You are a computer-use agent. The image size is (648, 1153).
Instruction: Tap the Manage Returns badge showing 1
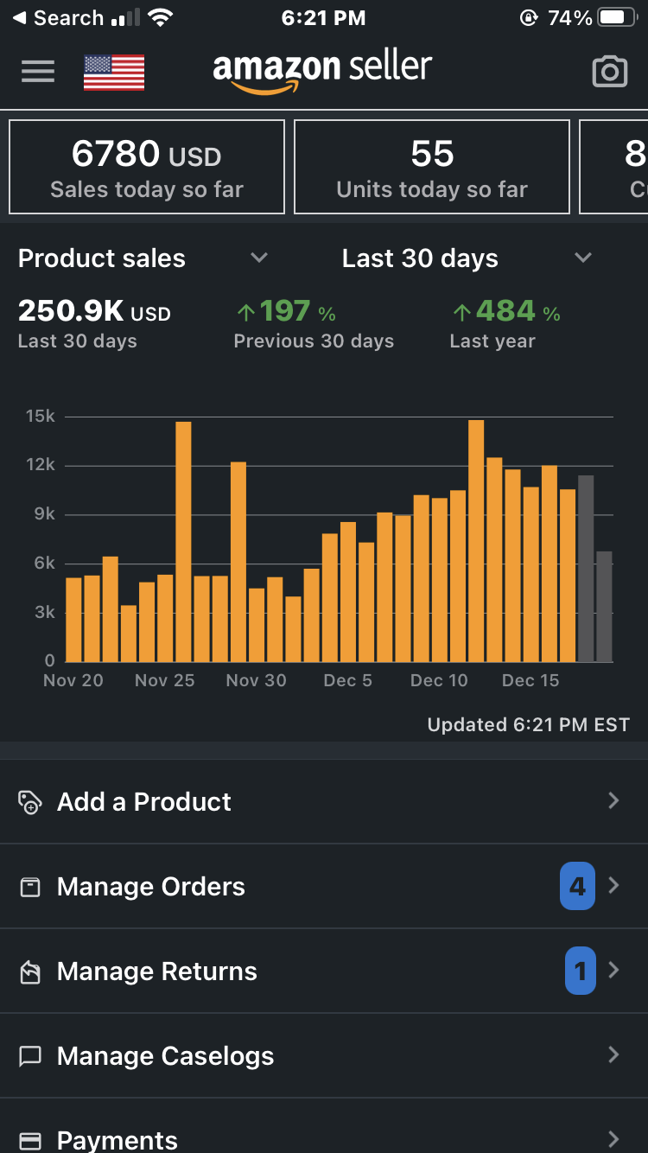point(580,971)
